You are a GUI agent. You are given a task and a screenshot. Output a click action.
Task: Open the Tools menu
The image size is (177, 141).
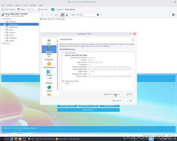pyautogui.click(x=25, y=5)
